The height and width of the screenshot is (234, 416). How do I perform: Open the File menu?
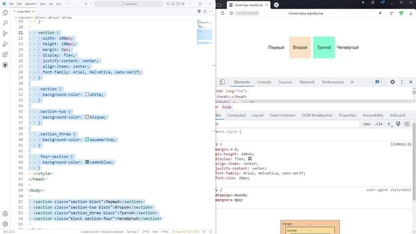click(x=12, y=4)
